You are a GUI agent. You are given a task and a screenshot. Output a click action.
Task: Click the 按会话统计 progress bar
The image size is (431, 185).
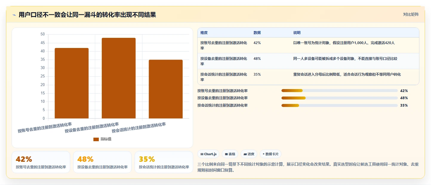point(339,105)
